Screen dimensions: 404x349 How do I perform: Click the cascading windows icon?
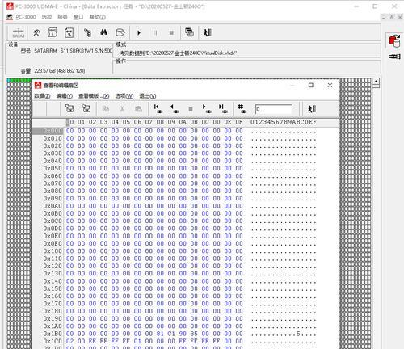coord(190,32)
